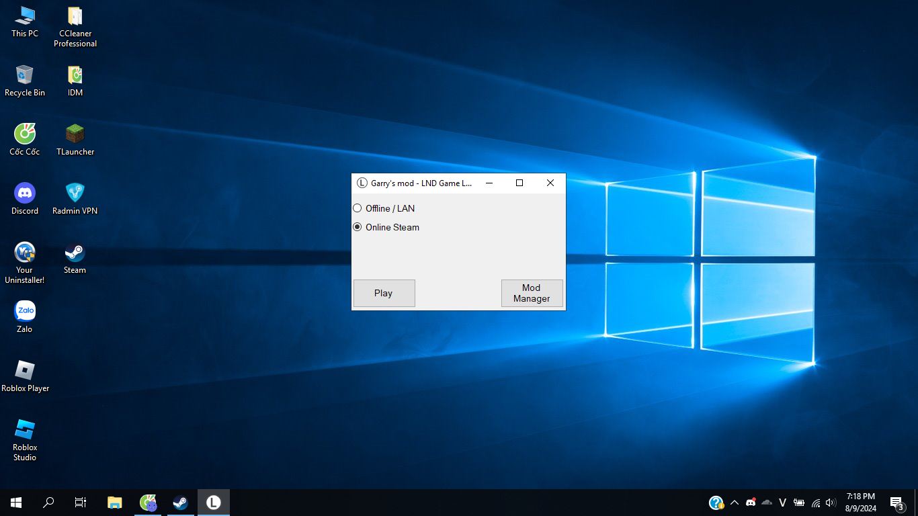
Task: Open File Explorer from the taskbar
Action: click(x=115, y=503)
